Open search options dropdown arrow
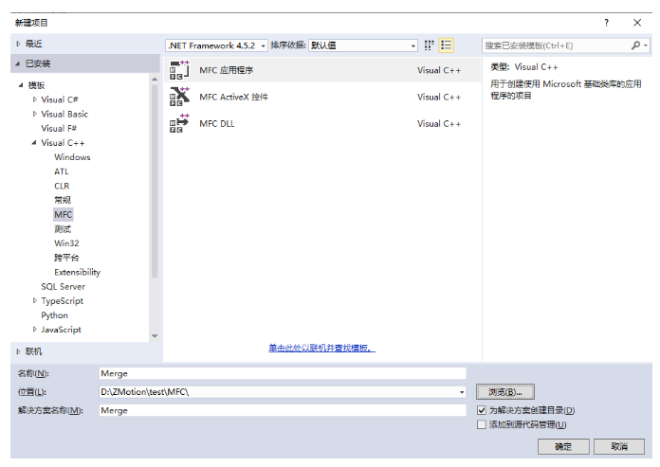The image size is (660, 467). point(645,45)
